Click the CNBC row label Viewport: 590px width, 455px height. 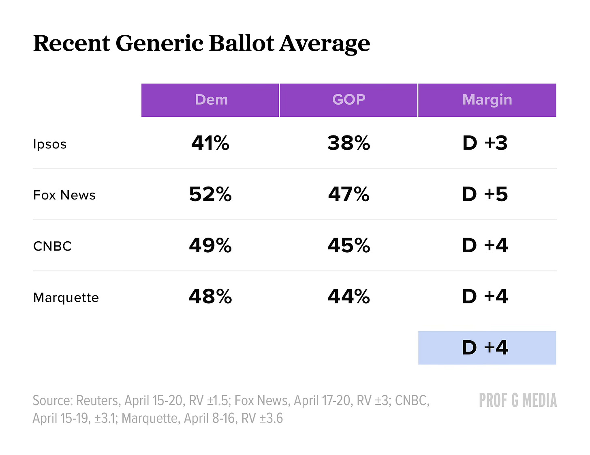(52, 246)
